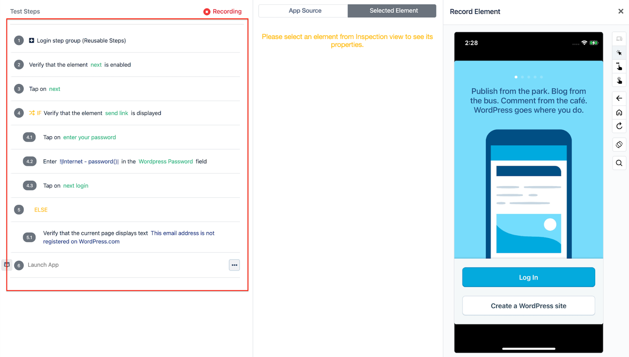Click the Wi-Fi icon on device status bar
The width and height of the screenshot is (629, 357).
[584, 43]
